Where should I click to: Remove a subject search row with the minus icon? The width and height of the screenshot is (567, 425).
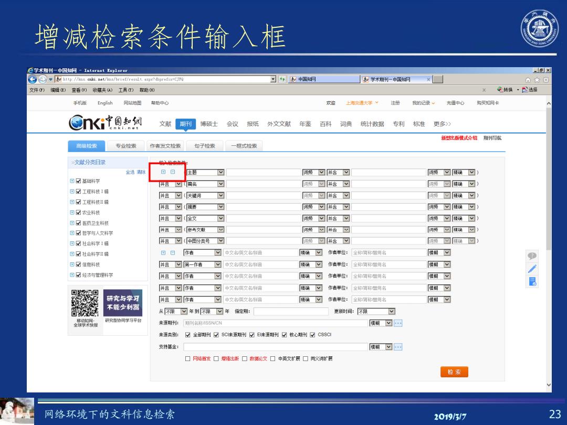coord(173,172)
